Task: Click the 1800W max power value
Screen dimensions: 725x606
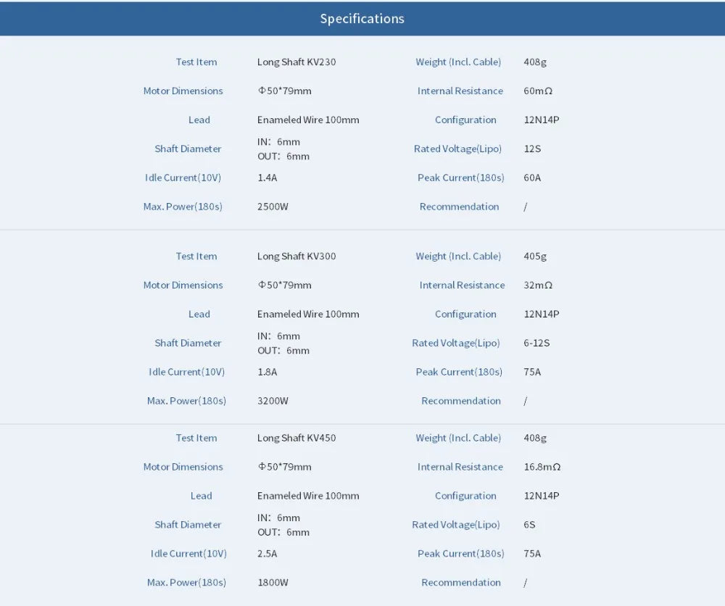Action: 273,583
